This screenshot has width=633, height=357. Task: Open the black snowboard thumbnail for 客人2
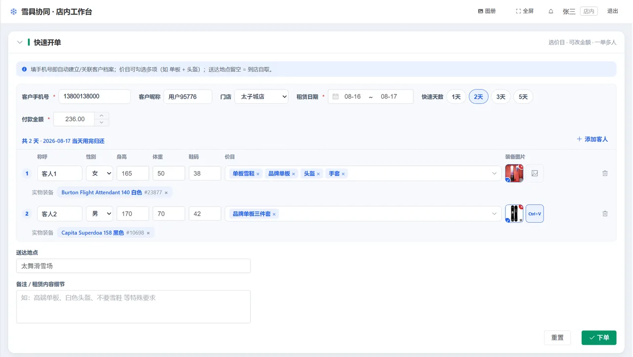pos(514,214)
